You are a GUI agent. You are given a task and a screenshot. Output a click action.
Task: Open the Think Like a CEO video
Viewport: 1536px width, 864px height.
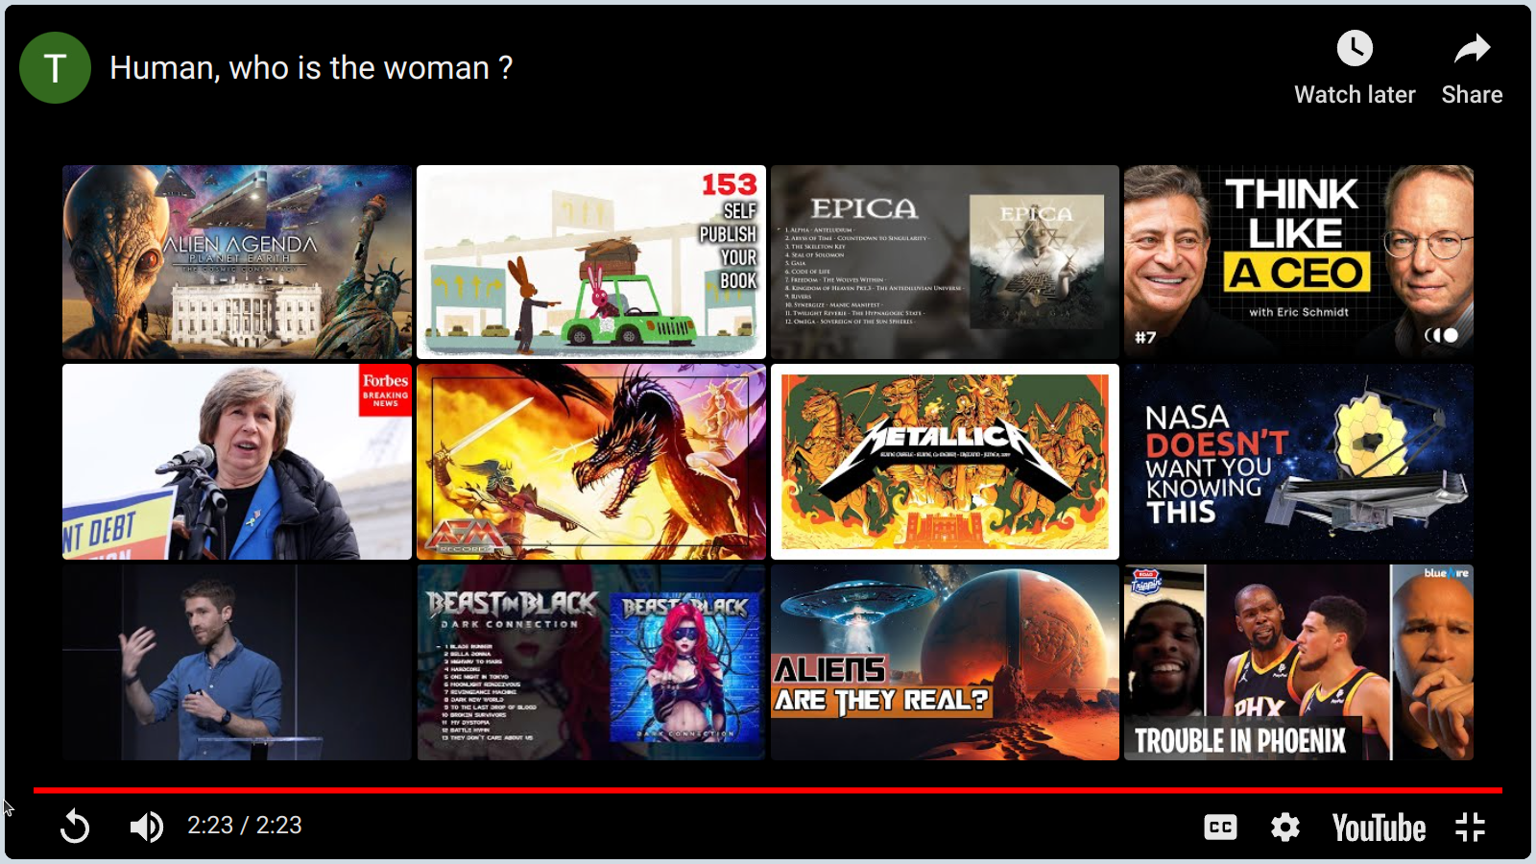pyautogui.click(x=1299, y=262)
